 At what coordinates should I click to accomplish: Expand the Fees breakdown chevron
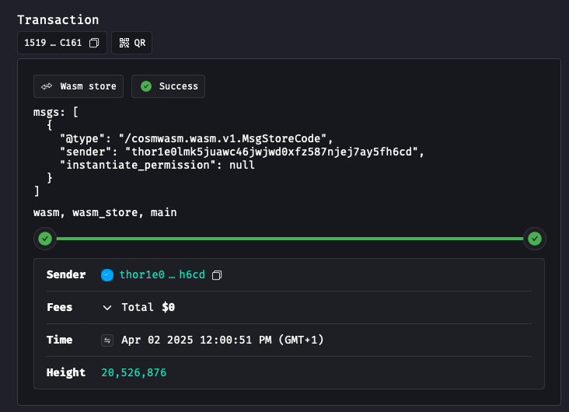107,308
